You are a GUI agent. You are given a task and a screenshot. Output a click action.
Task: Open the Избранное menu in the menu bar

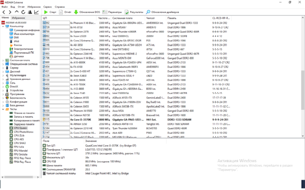[34, 7]
